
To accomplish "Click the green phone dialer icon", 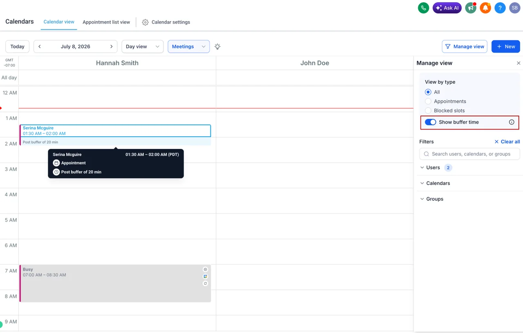I will (x=424, y=8).
